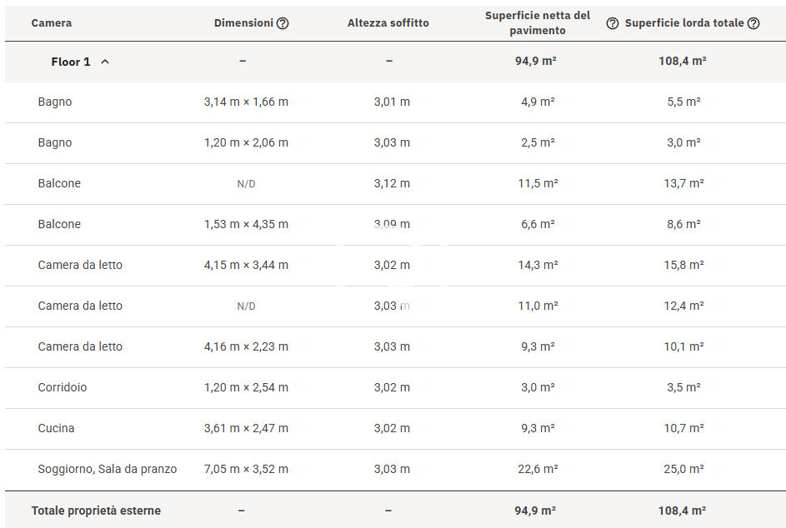786x528 pixels.
Task: Select the Bagno row with 3,14 m width
Action: (55, 102)
